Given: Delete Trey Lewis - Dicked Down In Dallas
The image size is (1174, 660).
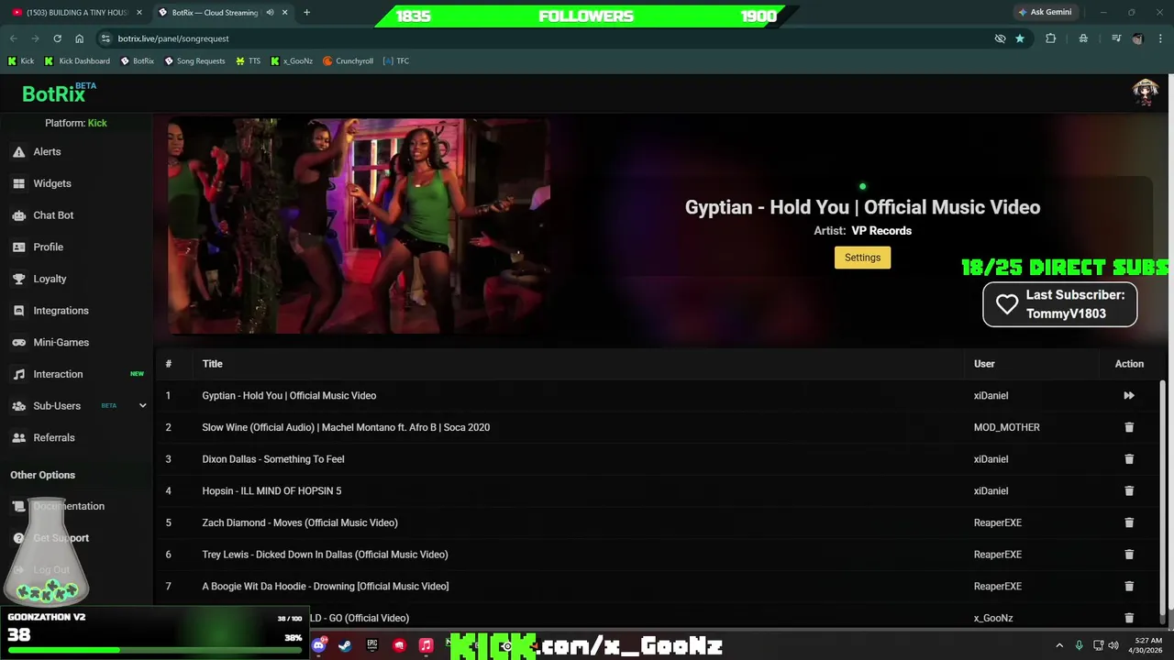Looking at the screenshot, I should click(x=1129, y=555).
